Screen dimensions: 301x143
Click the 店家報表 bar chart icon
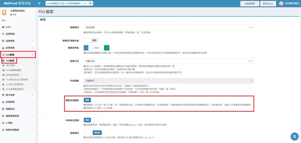pos(3,102)
